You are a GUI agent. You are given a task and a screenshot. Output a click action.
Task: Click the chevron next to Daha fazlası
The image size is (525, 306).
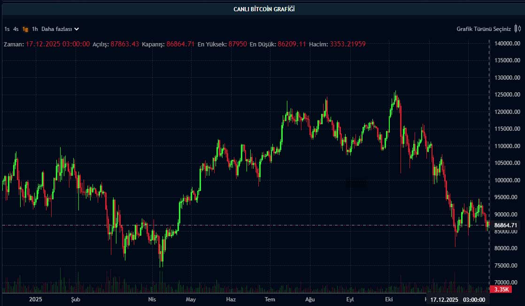77,29
